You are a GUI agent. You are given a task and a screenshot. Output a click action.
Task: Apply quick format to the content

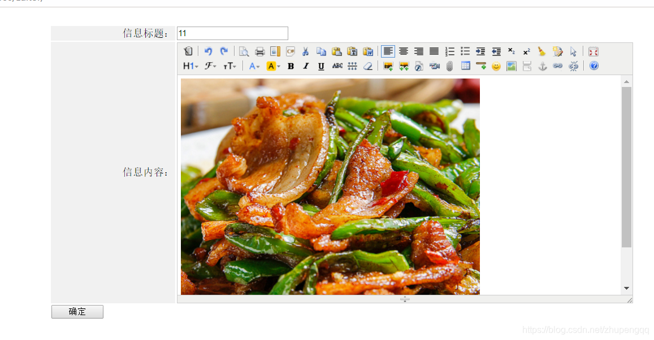pos(558,51)
